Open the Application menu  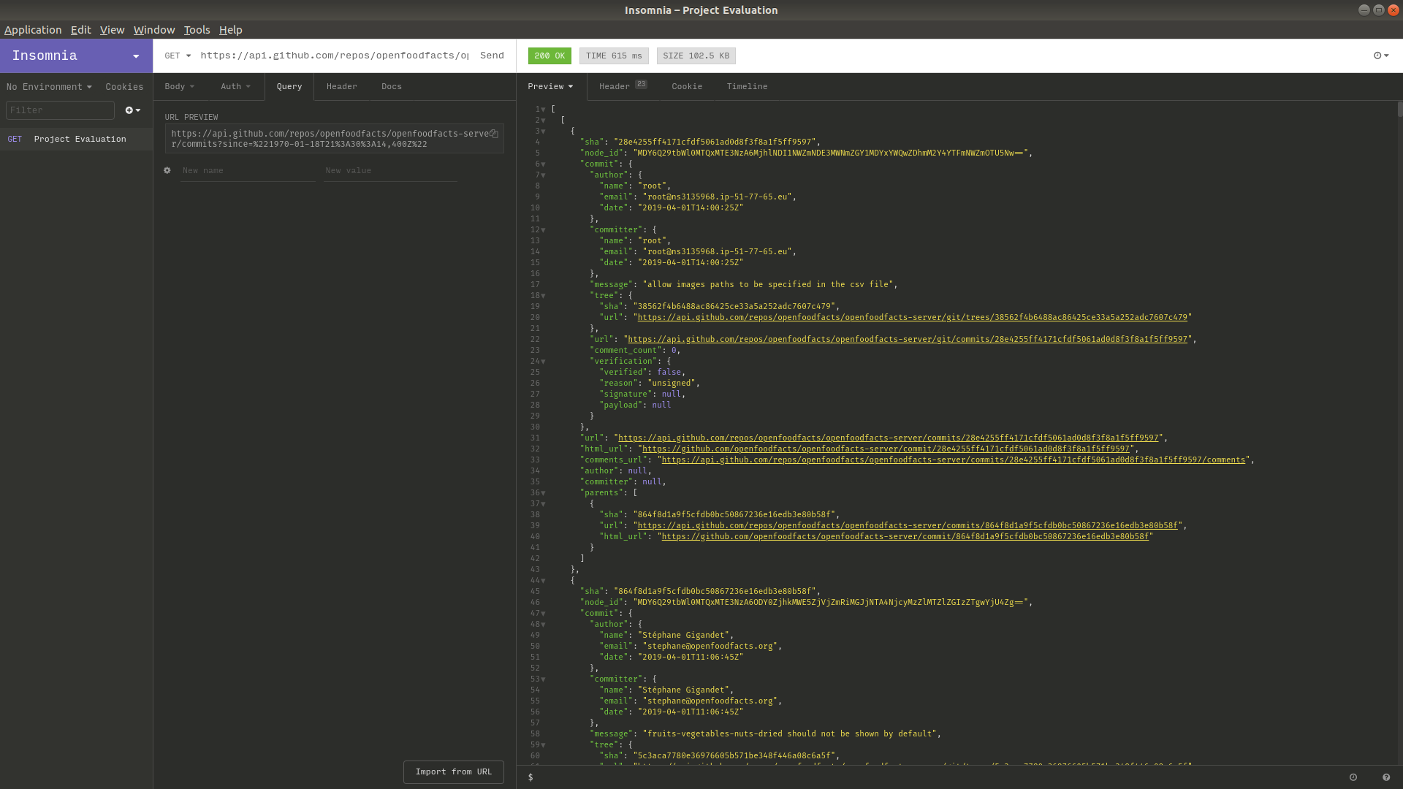coord(33,30)
